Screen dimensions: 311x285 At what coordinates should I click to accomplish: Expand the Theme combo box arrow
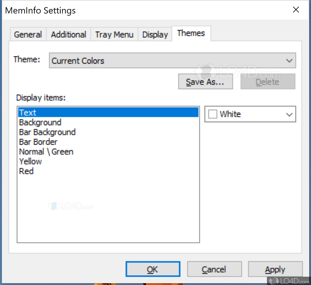[289, 61]
